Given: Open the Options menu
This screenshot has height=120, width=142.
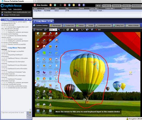Looking at the screenshot, I should [4, 9].
